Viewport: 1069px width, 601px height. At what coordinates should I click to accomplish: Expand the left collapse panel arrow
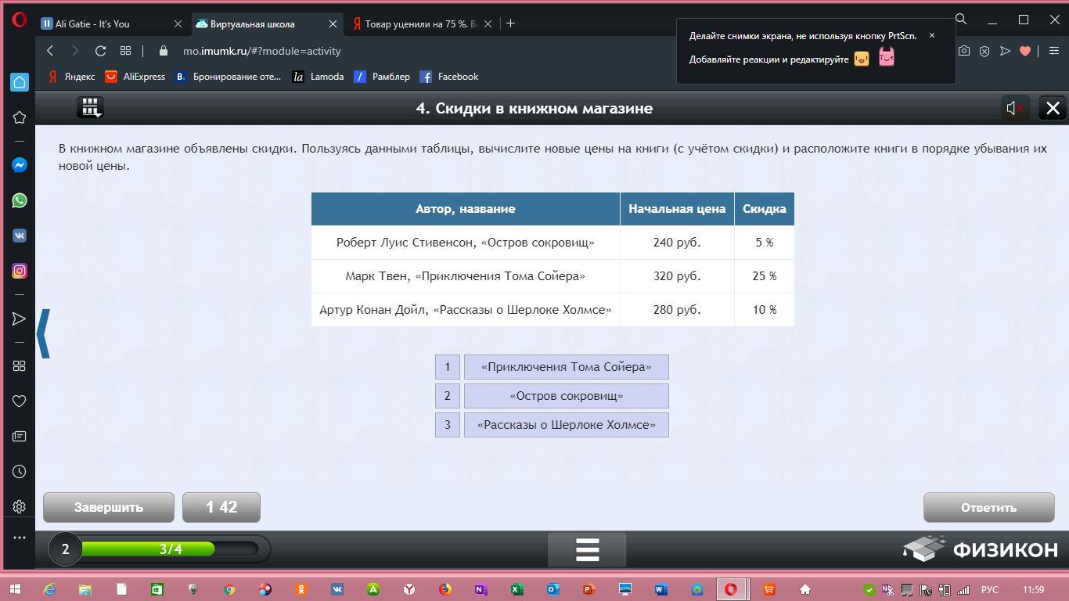[44, 333]
